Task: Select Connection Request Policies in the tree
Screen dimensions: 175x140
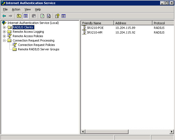Action: coord(36,45)
